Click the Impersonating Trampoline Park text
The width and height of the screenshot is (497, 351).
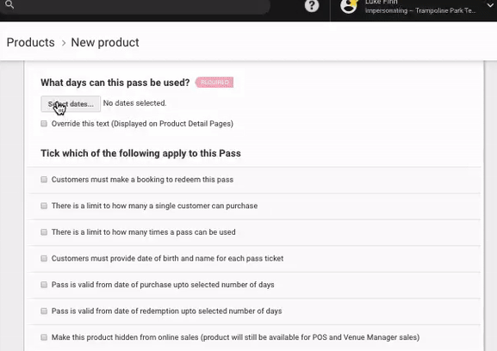420,11
